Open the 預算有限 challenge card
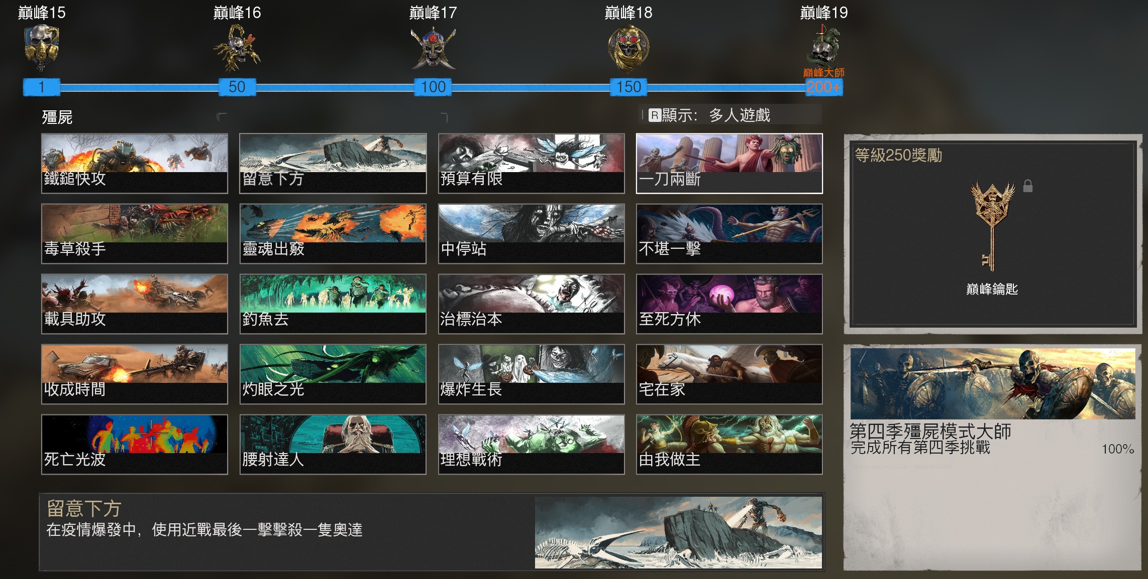1148x579 pixels. point(531,163)
